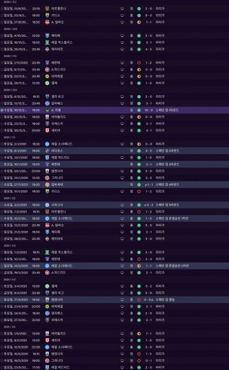Click red loss indicator on 1/11/2020 Levante match
This screenshot has width=229, height=370.
pyautogui.click(x=139, y=63)
